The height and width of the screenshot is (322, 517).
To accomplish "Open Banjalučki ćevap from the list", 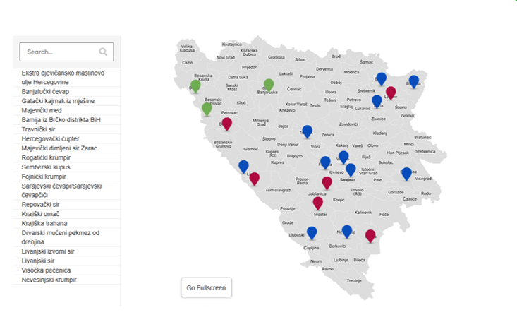I will coord(45,92).
